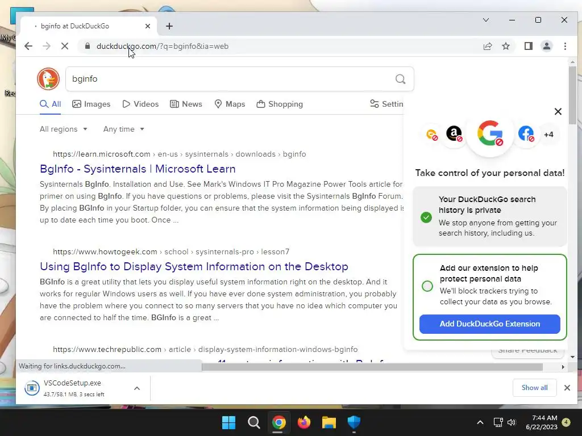This screenshot has width=582, height=436.
Task: Click the magnifier search button in search box
Action: [x=400, y=79]
